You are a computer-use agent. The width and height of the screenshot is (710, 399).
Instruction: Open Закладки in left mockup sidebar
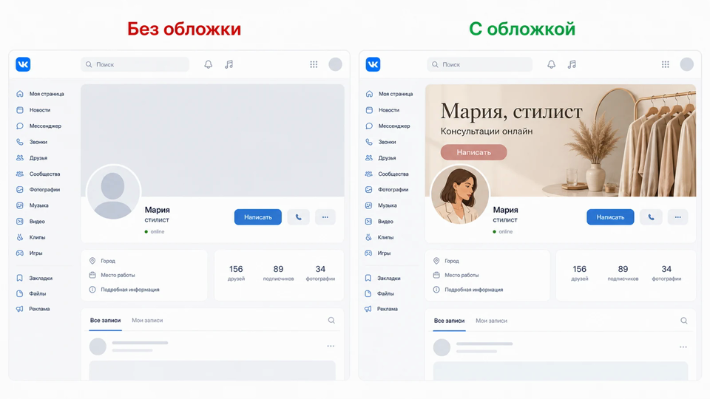pos(35,279)
